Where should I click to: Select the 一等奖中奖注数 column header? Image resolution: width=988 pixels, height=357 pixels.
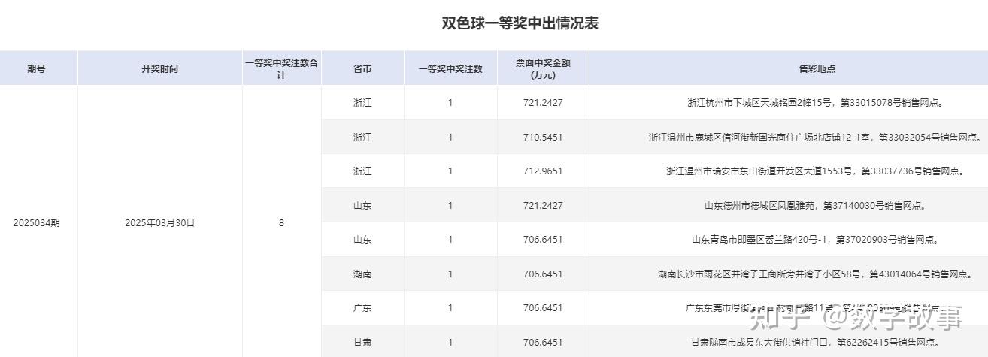(x=450, y=68)
